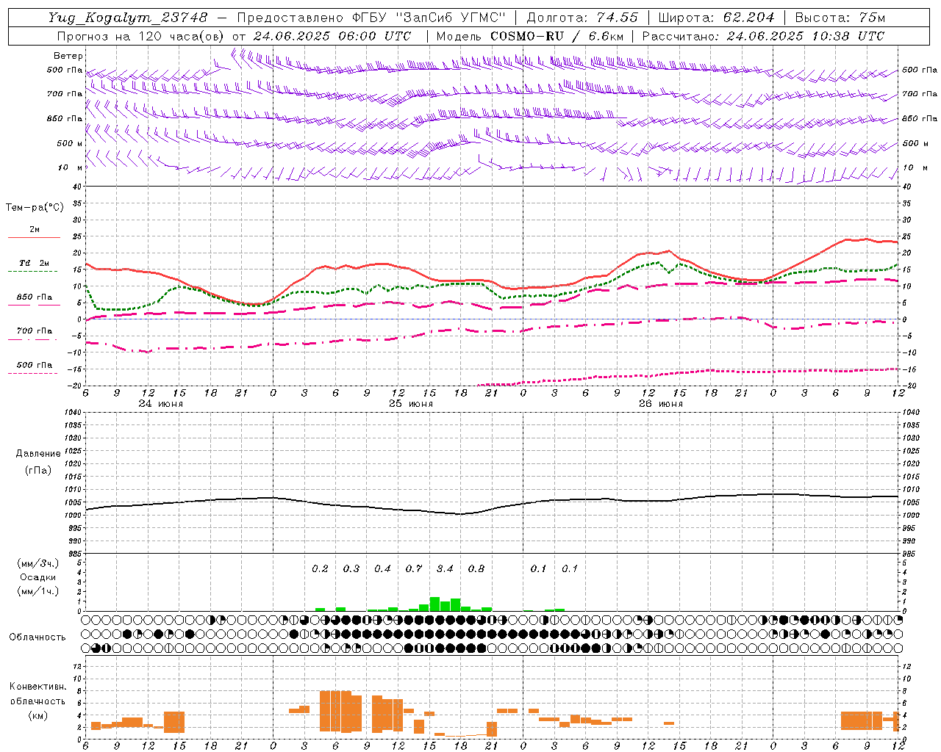The height and width of the screenshot is (752, 941).
Task: Click the Облачность row label
Action: point(37,637)
